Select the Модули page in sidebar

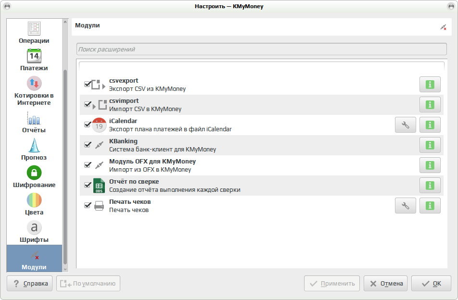click(34, 259)
